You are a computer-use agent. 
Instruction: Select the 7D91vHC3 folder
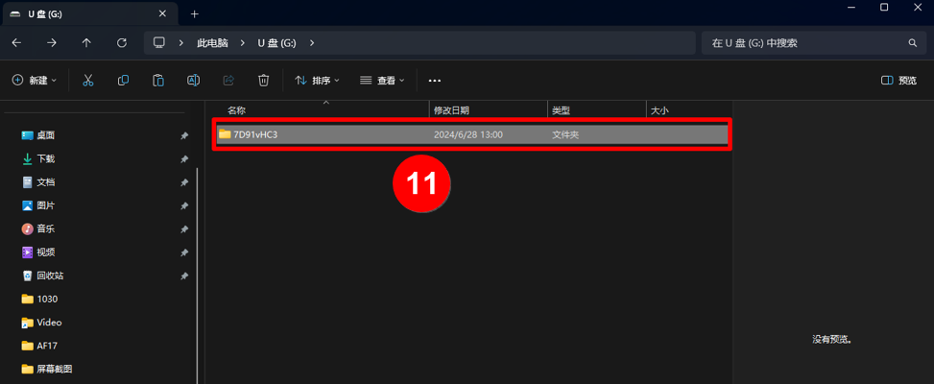tap(255, 134)
